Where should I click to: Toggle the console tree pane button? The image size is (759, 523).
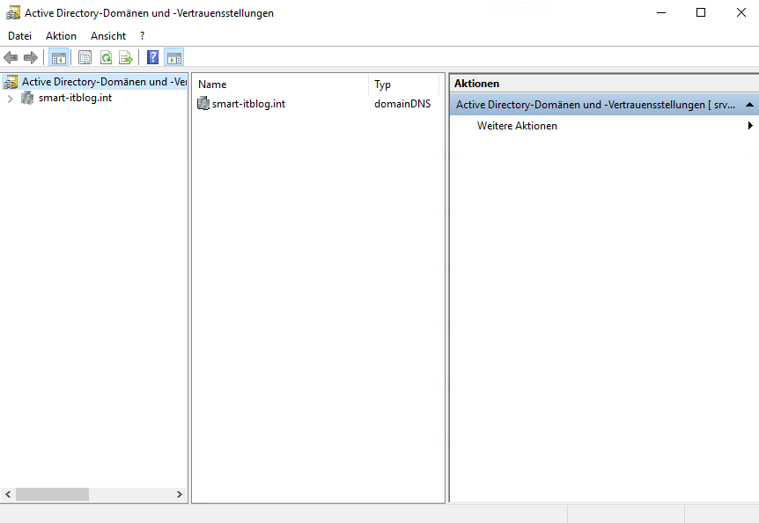(59, 58)
